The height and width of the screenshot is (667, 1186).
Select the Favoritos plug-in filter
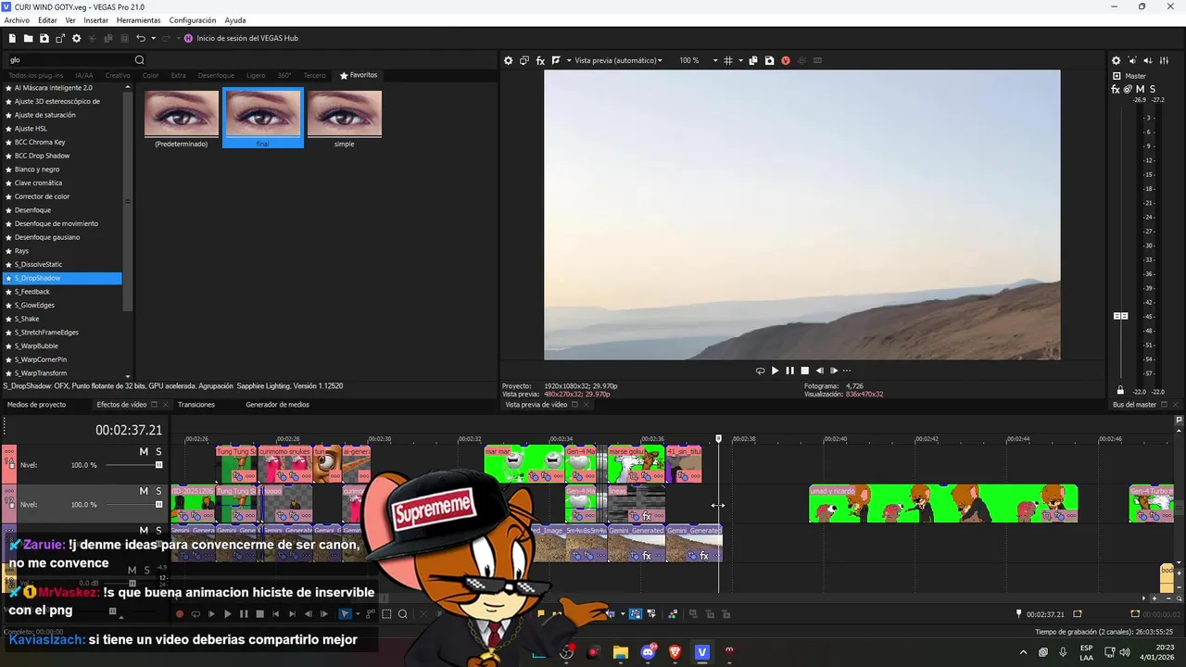coord(359,75)
